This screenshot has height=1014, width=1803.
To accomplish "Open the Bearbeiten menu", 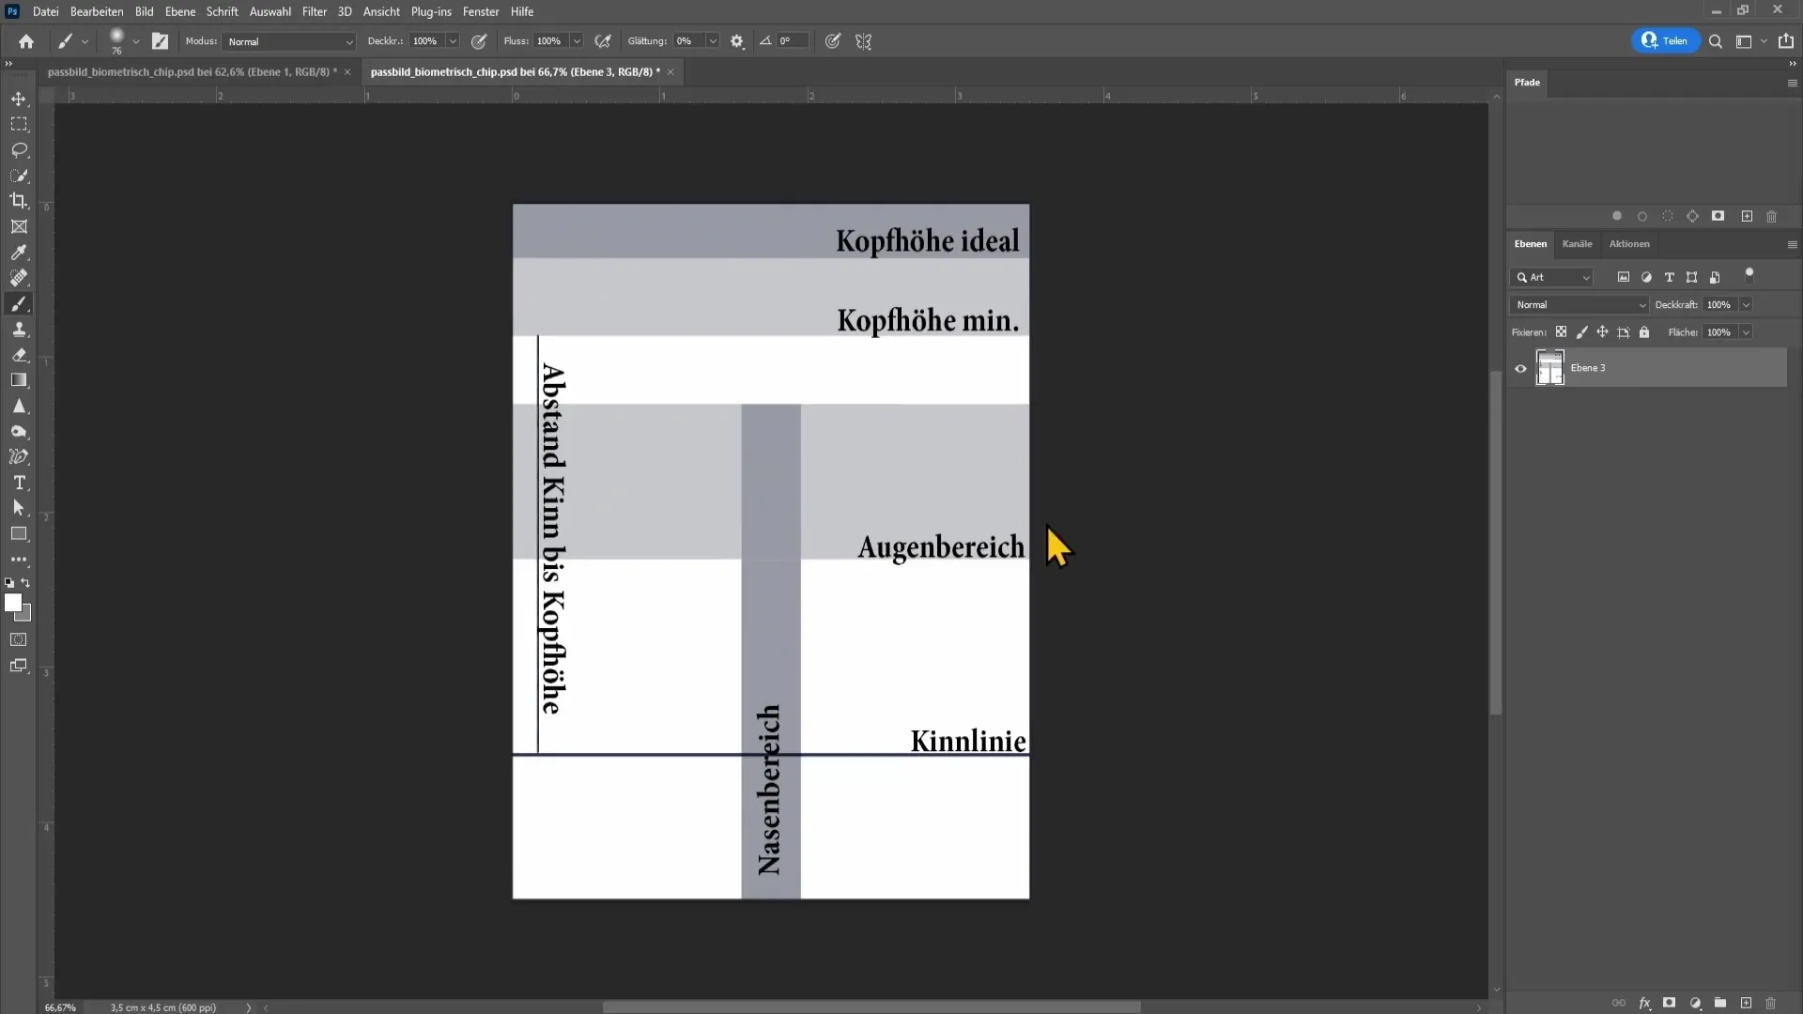I will [97, 11].
